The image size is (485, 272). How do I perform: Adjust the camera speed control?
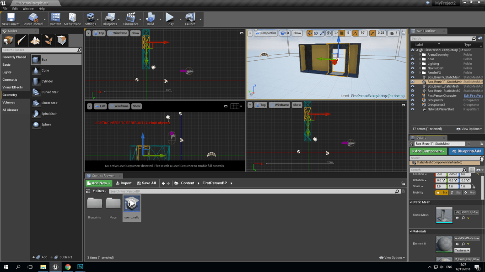tap(394, 33)
